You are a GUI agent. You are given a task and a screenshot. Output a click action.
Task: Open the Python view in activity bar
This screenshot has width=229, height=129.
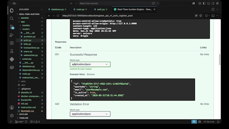pyautogui.click(x=12, y=59)
